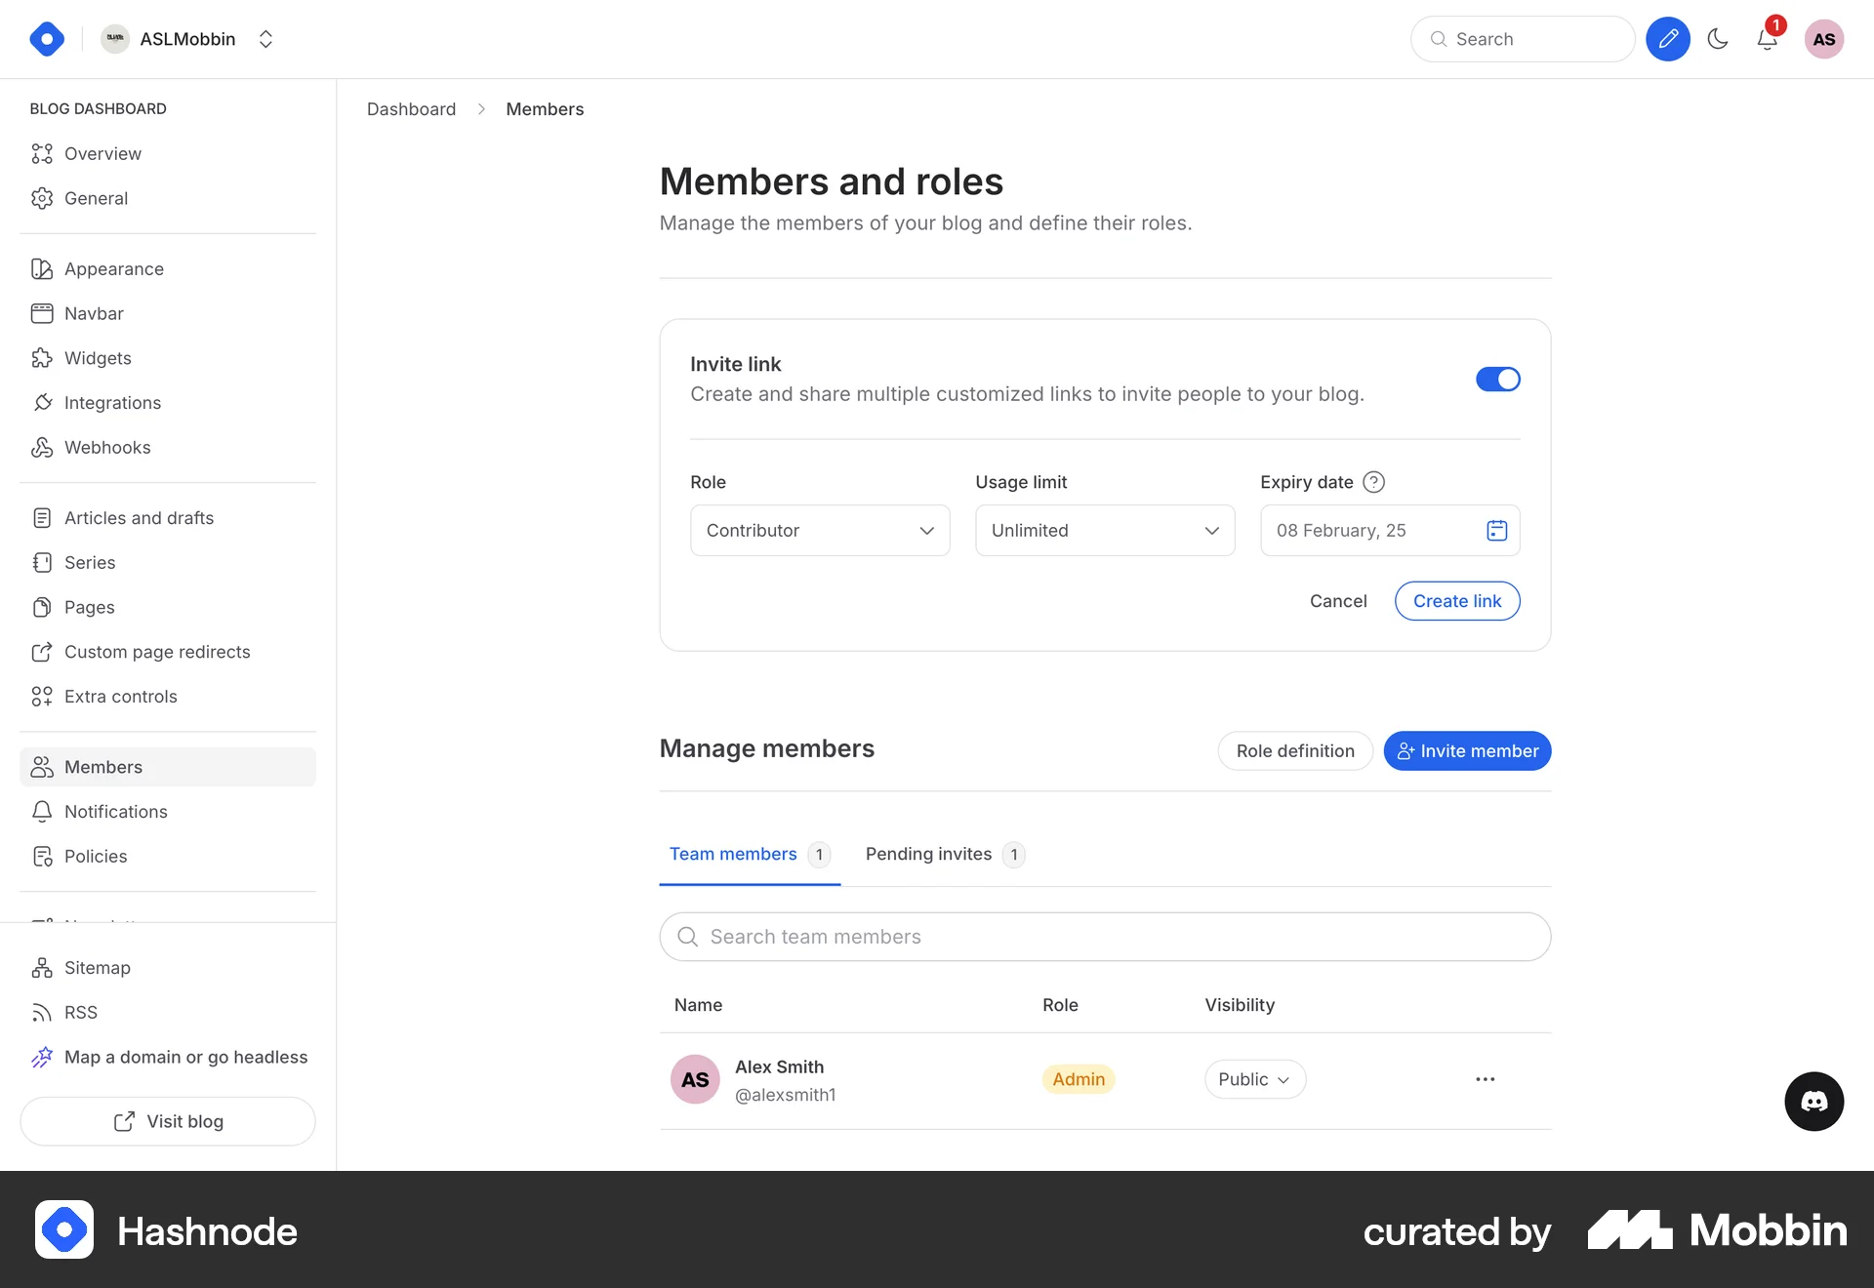Change the Usage limit from Unlimited
The height and width of the screenshot is (1288, 1874).
(x=1104, y=530)
